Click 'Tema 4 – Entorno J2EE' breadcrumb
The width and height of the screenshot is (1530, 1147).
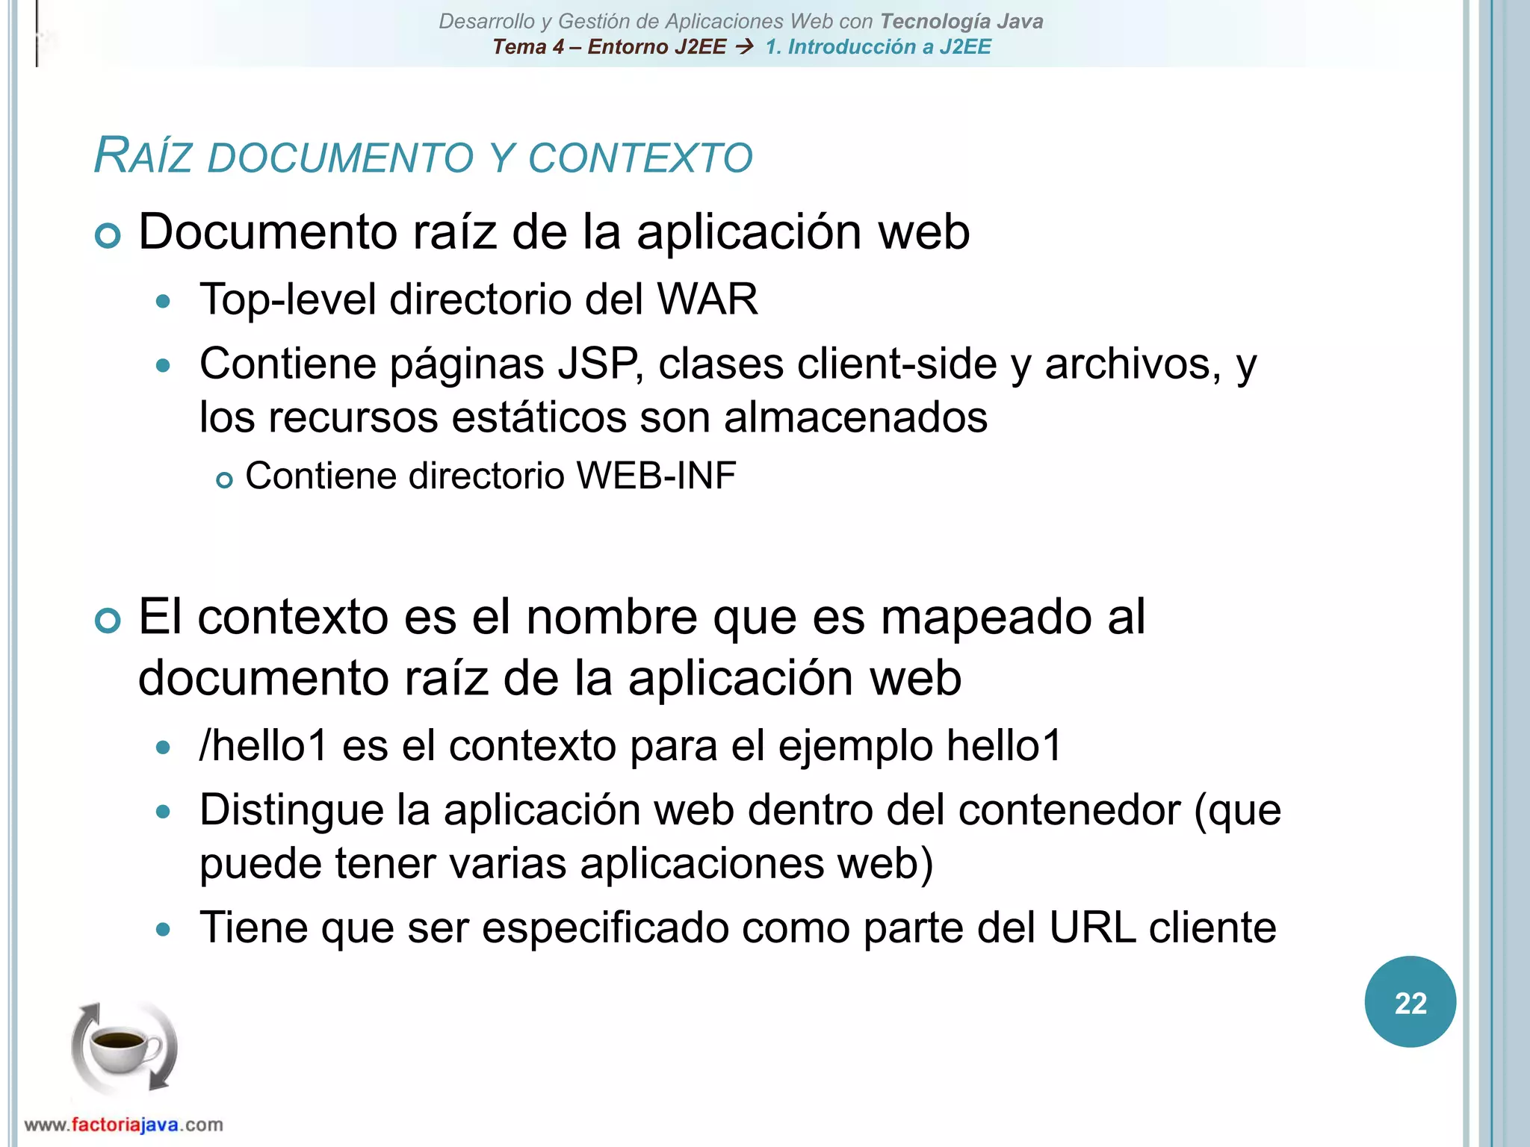(x=609, y=46)
